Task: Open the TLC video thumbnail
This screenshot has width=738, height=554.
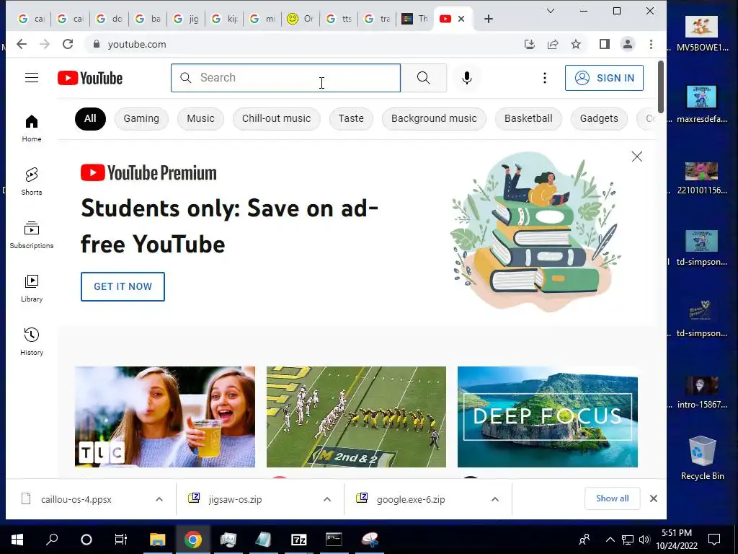Action: 165,417
